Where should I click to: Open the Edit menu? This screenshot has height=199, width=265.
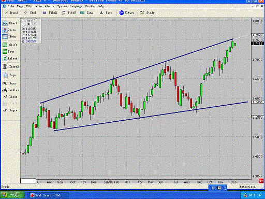click(x=30, y=6)
